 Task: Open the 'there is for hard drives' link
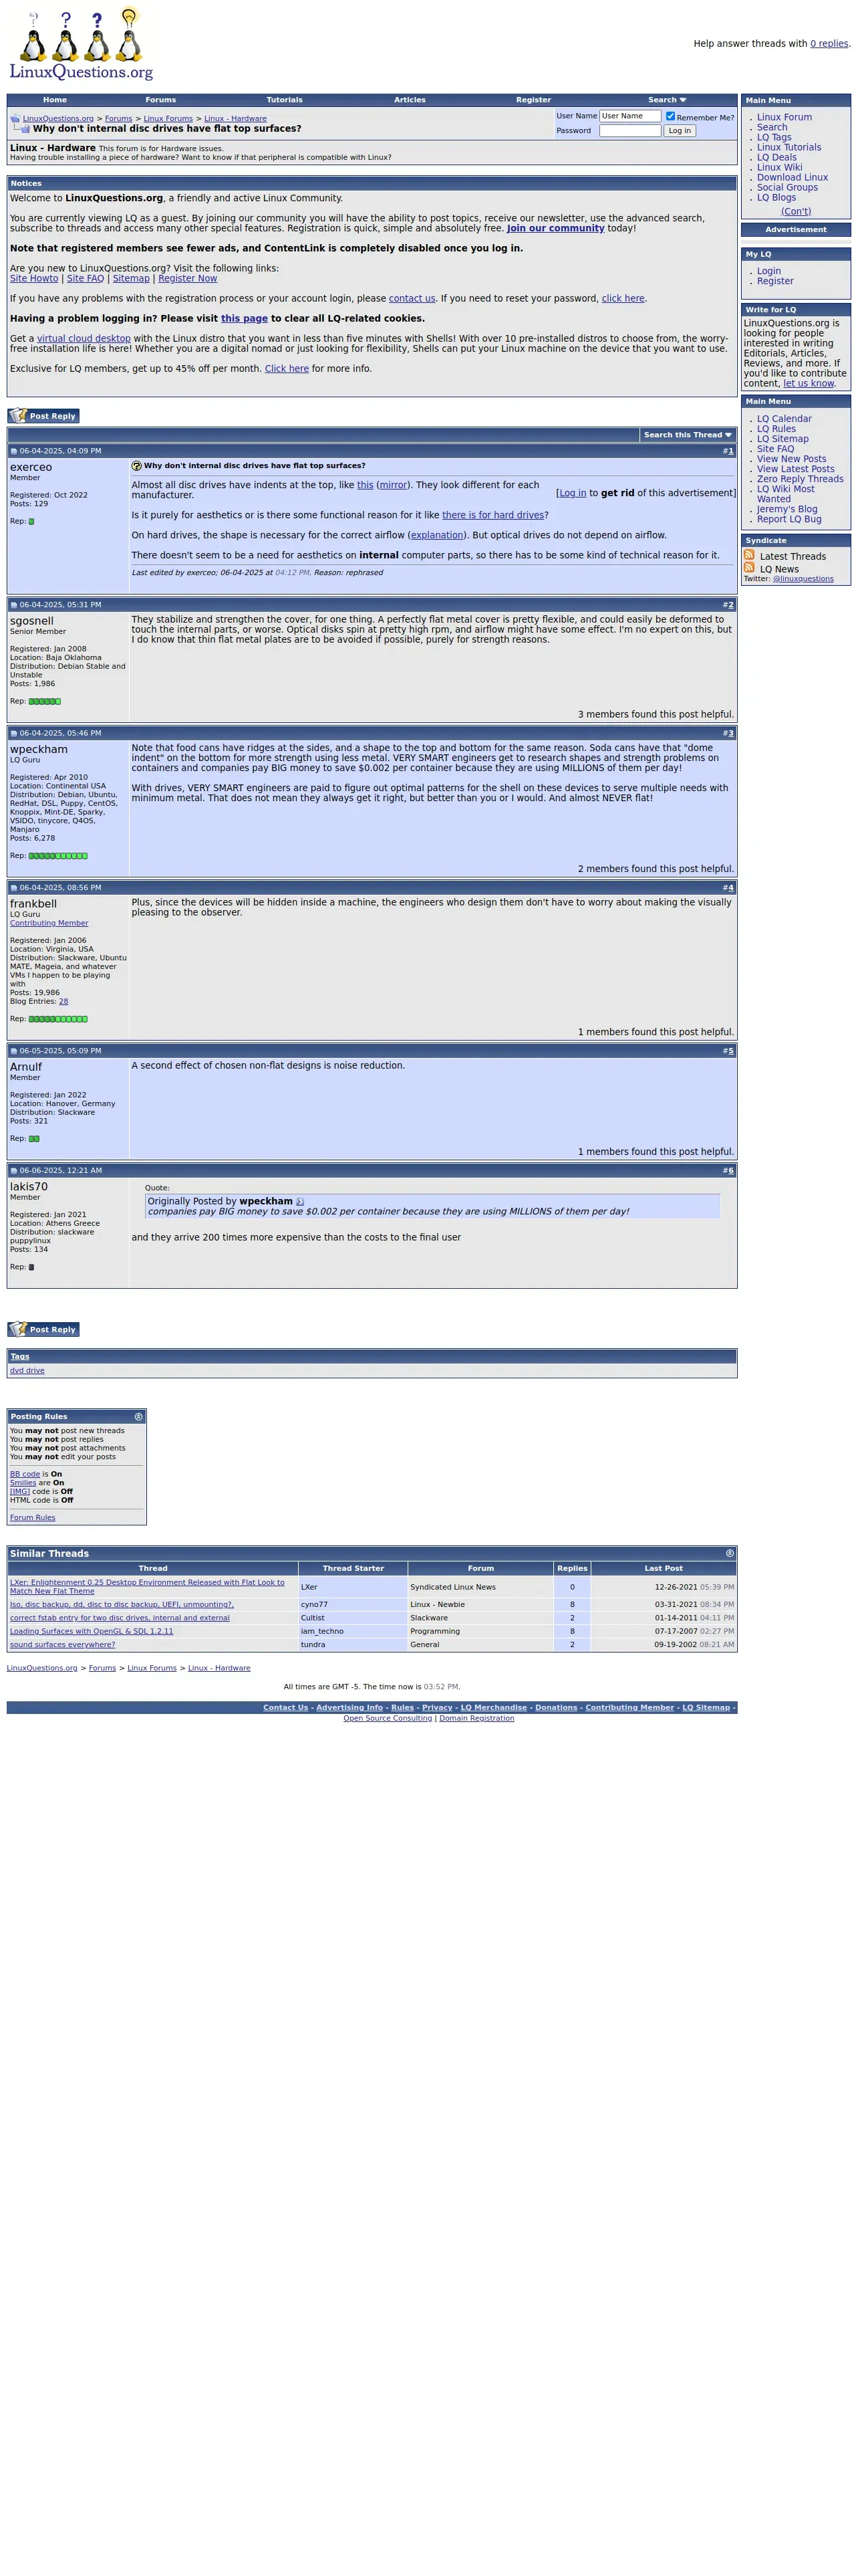click(x=493, y=515)
